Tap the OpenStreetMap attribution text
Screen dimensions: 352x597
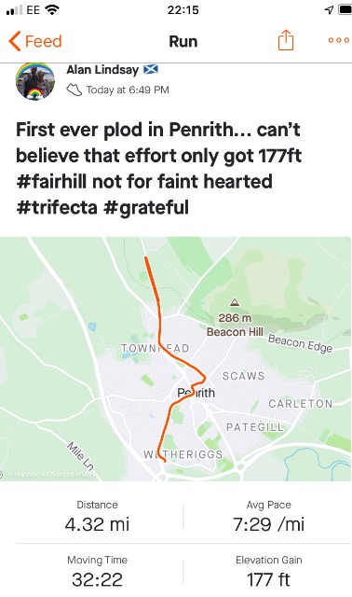coord(70,475)
